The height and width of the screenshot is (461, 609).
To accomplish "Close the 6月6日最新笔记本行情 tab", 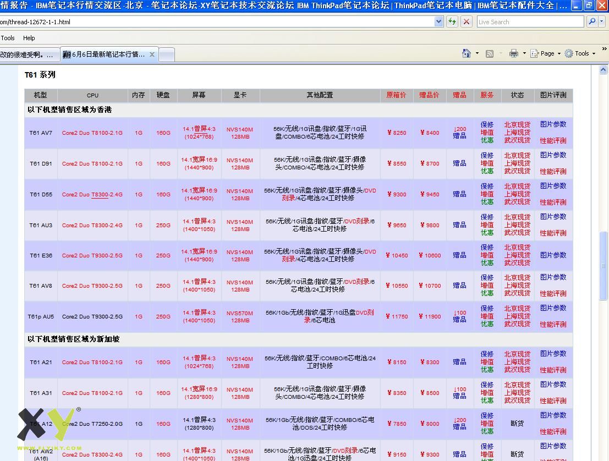I will [152, 54].
